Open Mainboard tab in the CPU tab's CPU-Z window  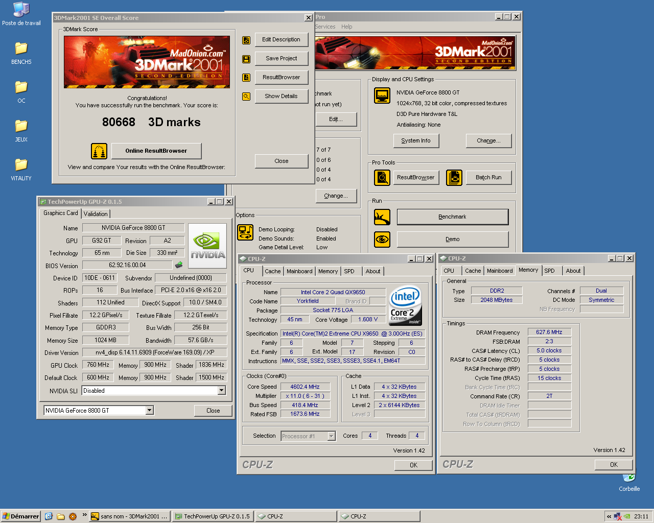[x=299, y=271]
